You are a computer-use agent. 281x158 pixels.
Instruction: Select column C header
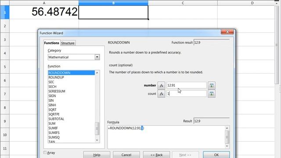pos(183,3)
